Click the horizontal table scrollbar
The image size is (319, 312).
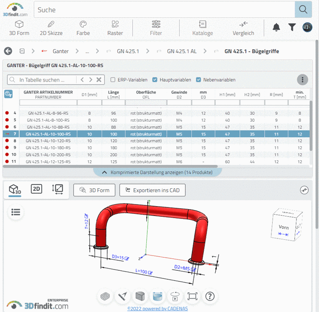pyautogui.click(x=110, y=166)
